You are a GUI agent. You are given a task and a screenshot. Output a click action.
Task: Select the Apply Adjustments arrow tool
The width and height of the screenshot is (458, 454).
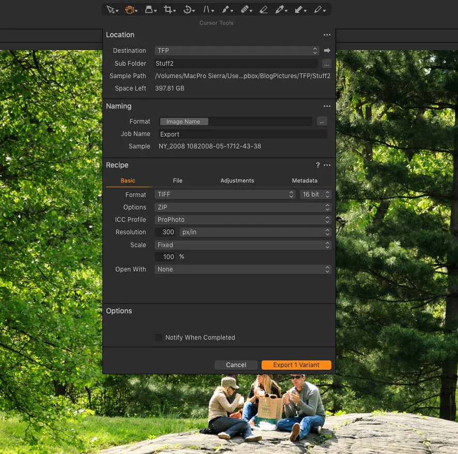click(298, 10)
